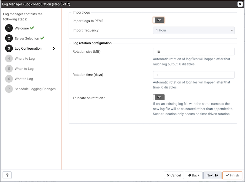Open help with the question mark button
245x182 pixels.
click(7, 175)
